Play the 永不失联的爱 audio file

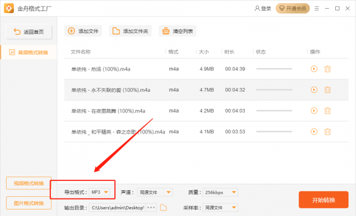[x=314, y=90]
